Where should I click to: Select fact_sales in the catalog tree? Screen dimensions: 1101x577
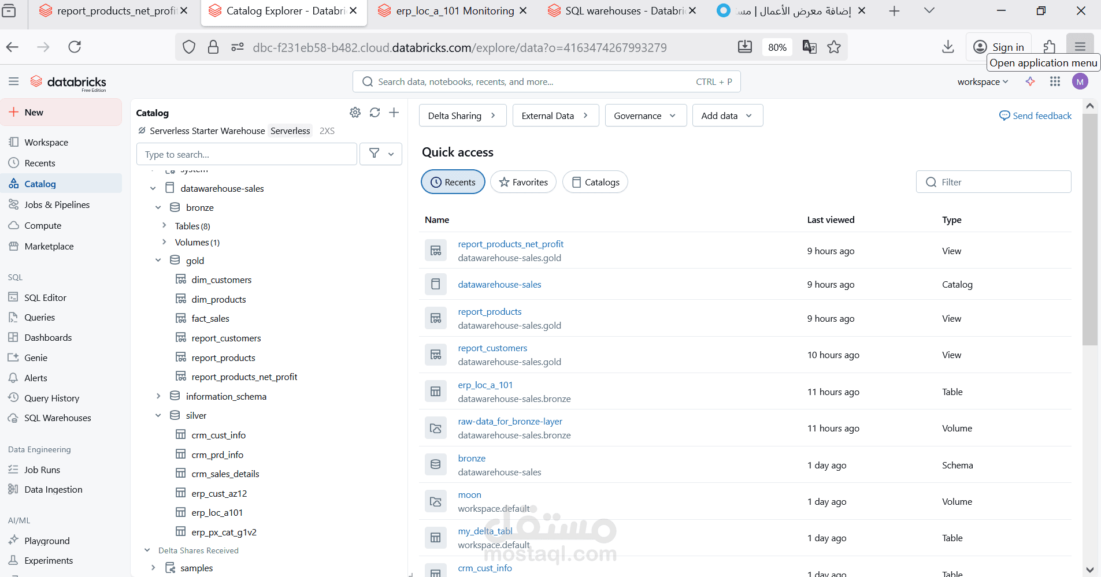pyautogui.click(x=210, y=318)
